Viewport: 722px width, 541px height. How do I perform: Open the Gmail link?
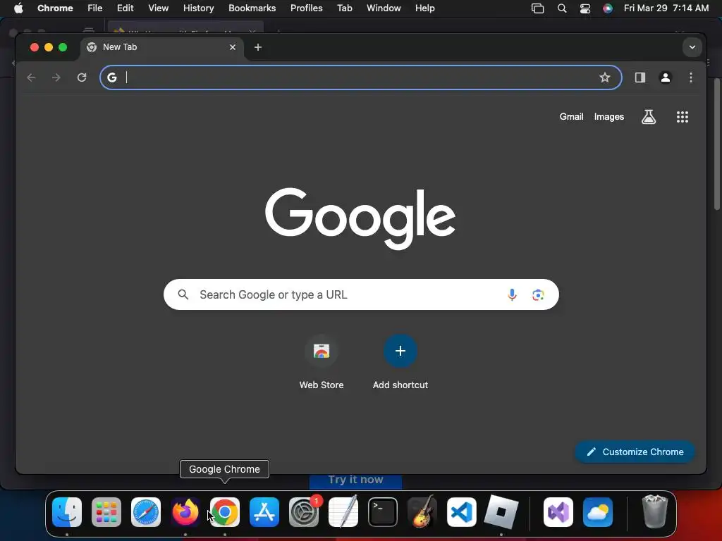tap(571, 117)
